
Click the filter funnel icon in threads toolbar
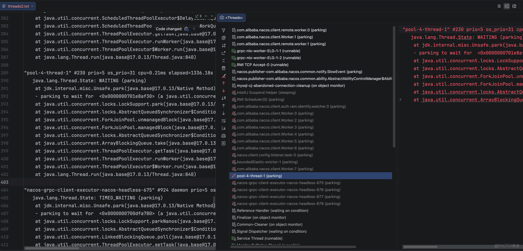point(224,30)
